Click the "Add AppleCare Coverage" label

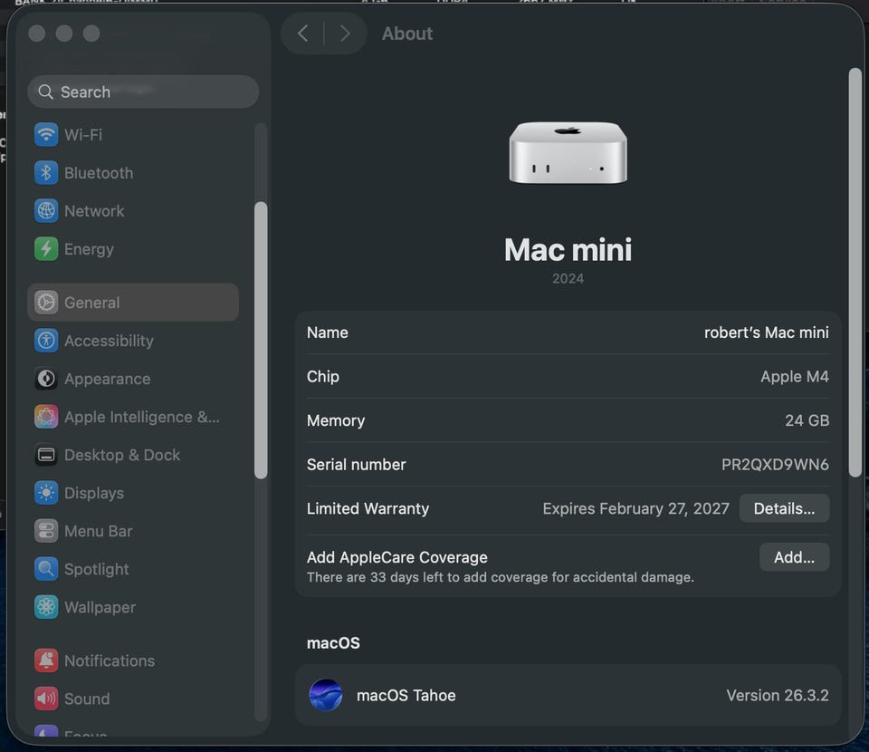click(397, 557)
